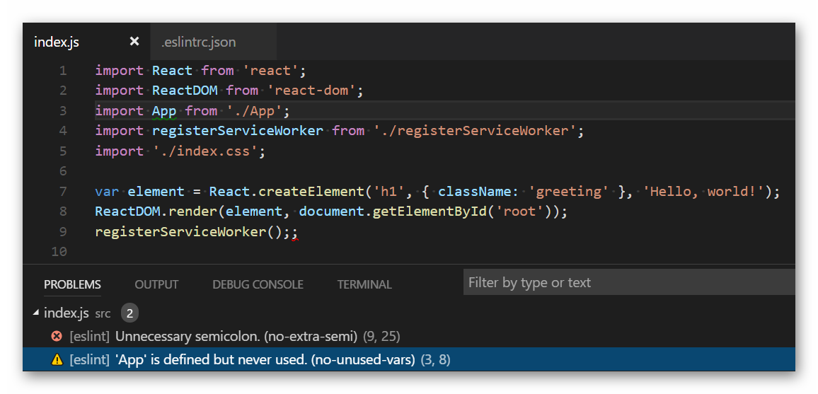Close the index.js editor tab

134,41
